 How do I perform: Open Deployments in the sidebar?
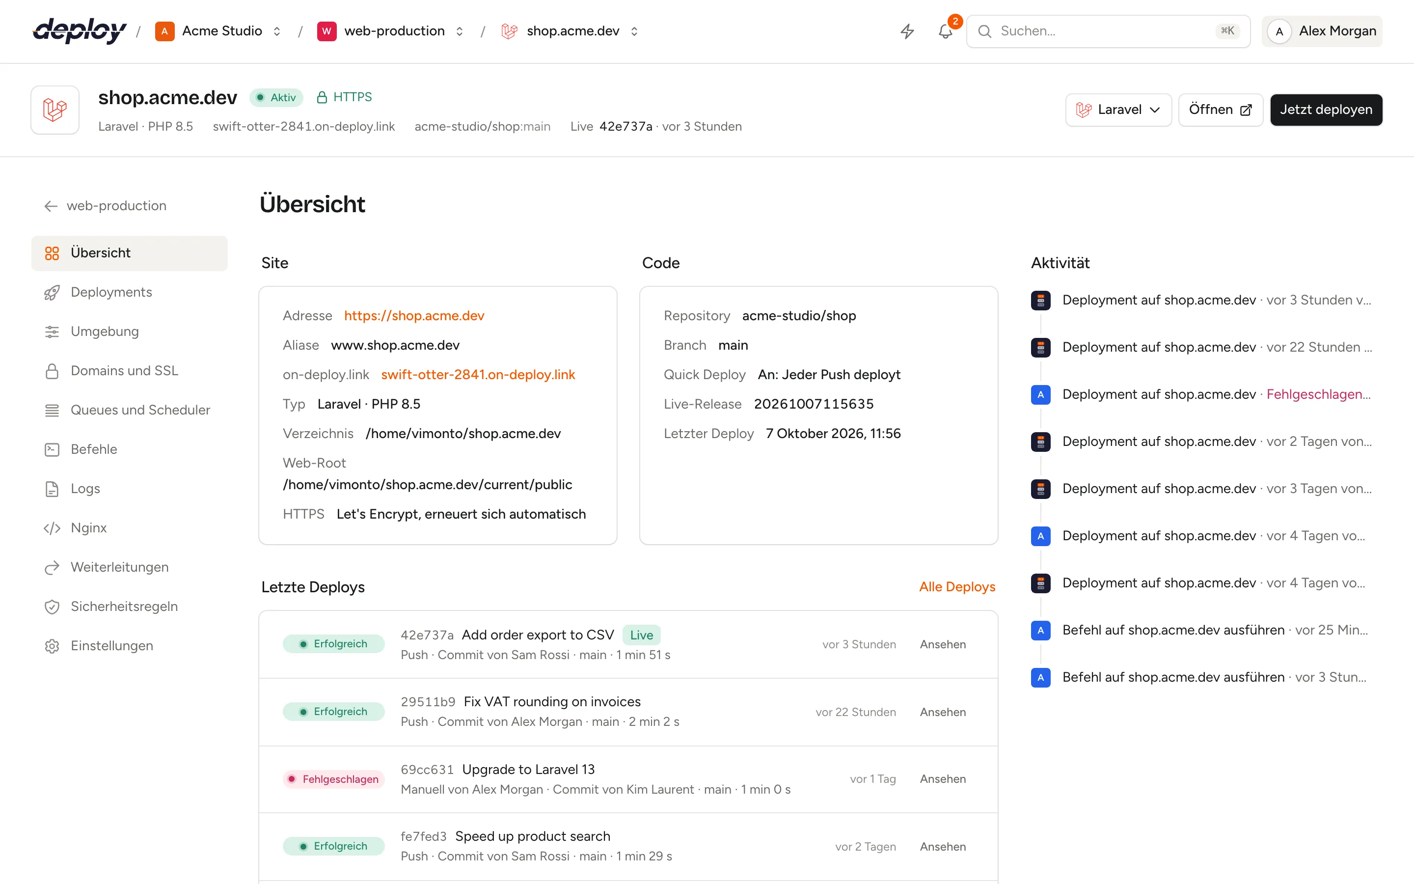click(129, 292)
